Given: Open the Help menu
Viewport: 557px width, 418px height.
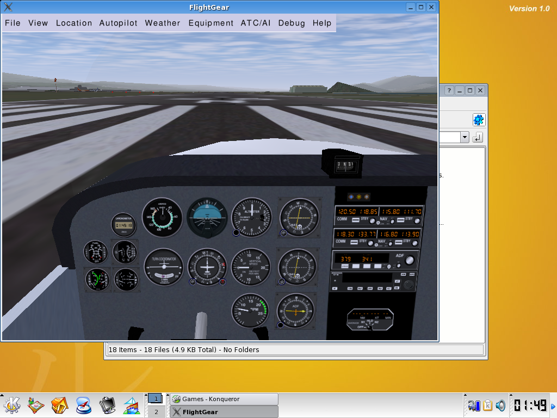Looking at the screenshot, I should pos(322,23).
